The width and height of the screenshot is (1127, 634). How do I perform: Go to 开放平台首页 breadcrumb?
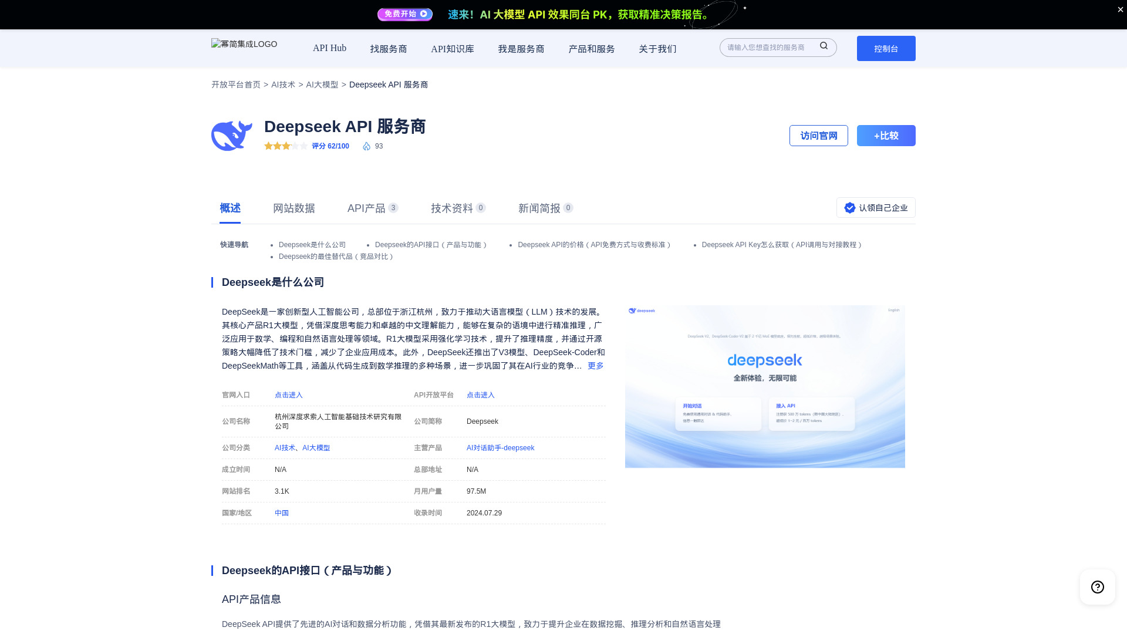pyautogui.click(x=236, y=85)
